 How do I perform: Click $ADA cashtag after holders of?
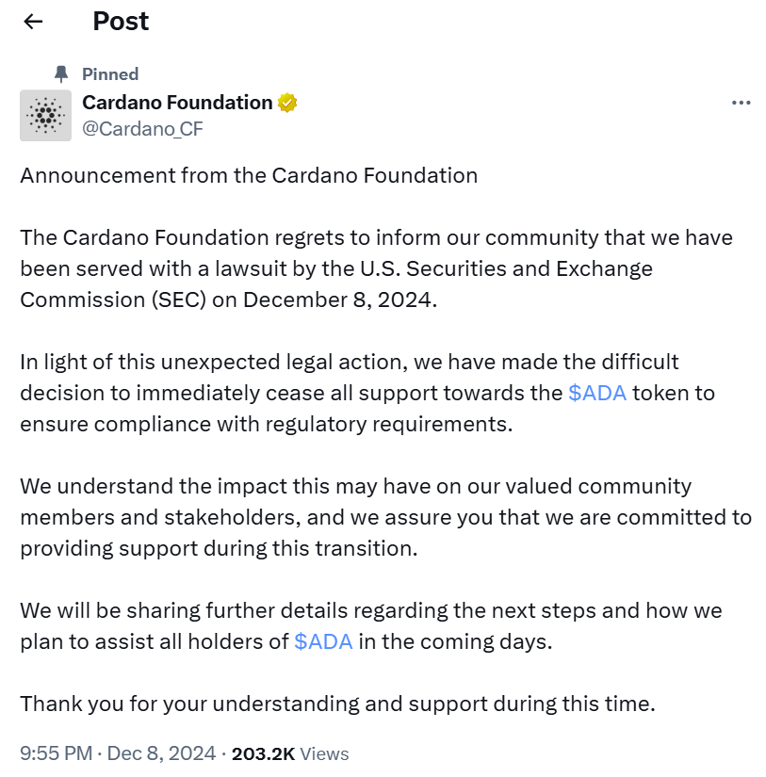pyautogui.click(x=323, y=641)
